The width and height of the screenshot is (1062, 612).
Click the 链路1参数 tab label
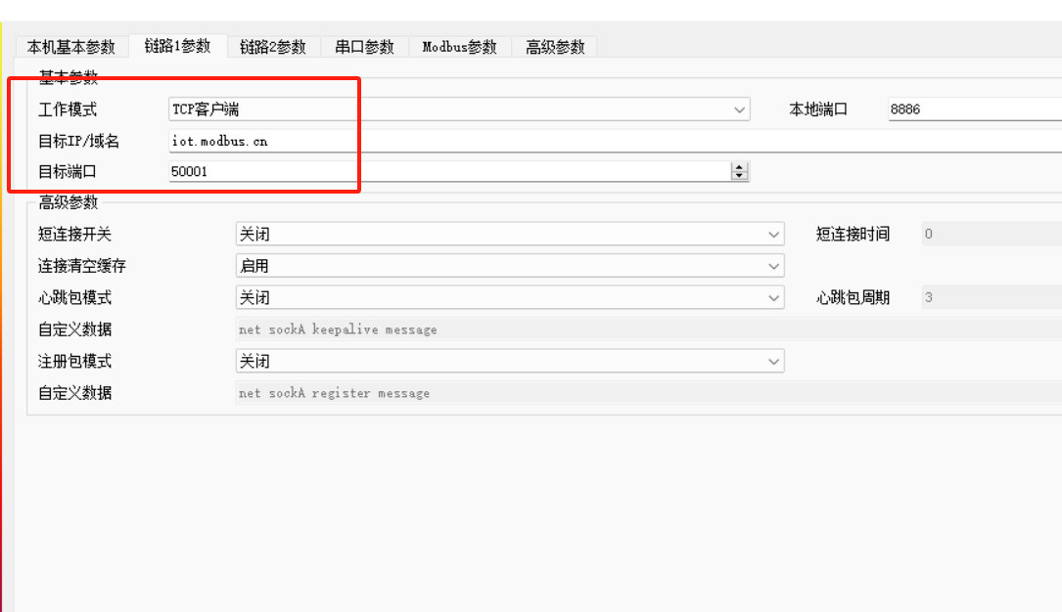click(x=177, y=46)
